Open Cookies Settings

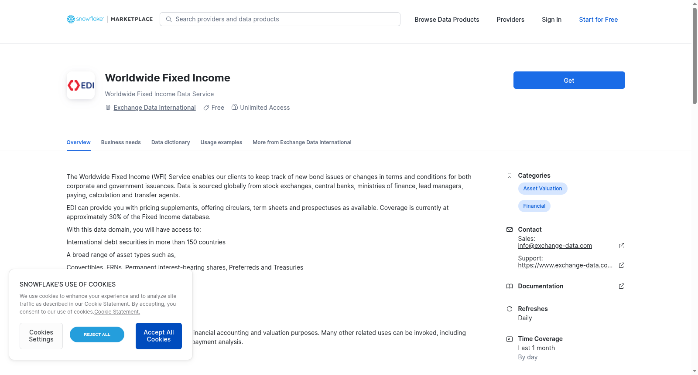tap(41, 336)
